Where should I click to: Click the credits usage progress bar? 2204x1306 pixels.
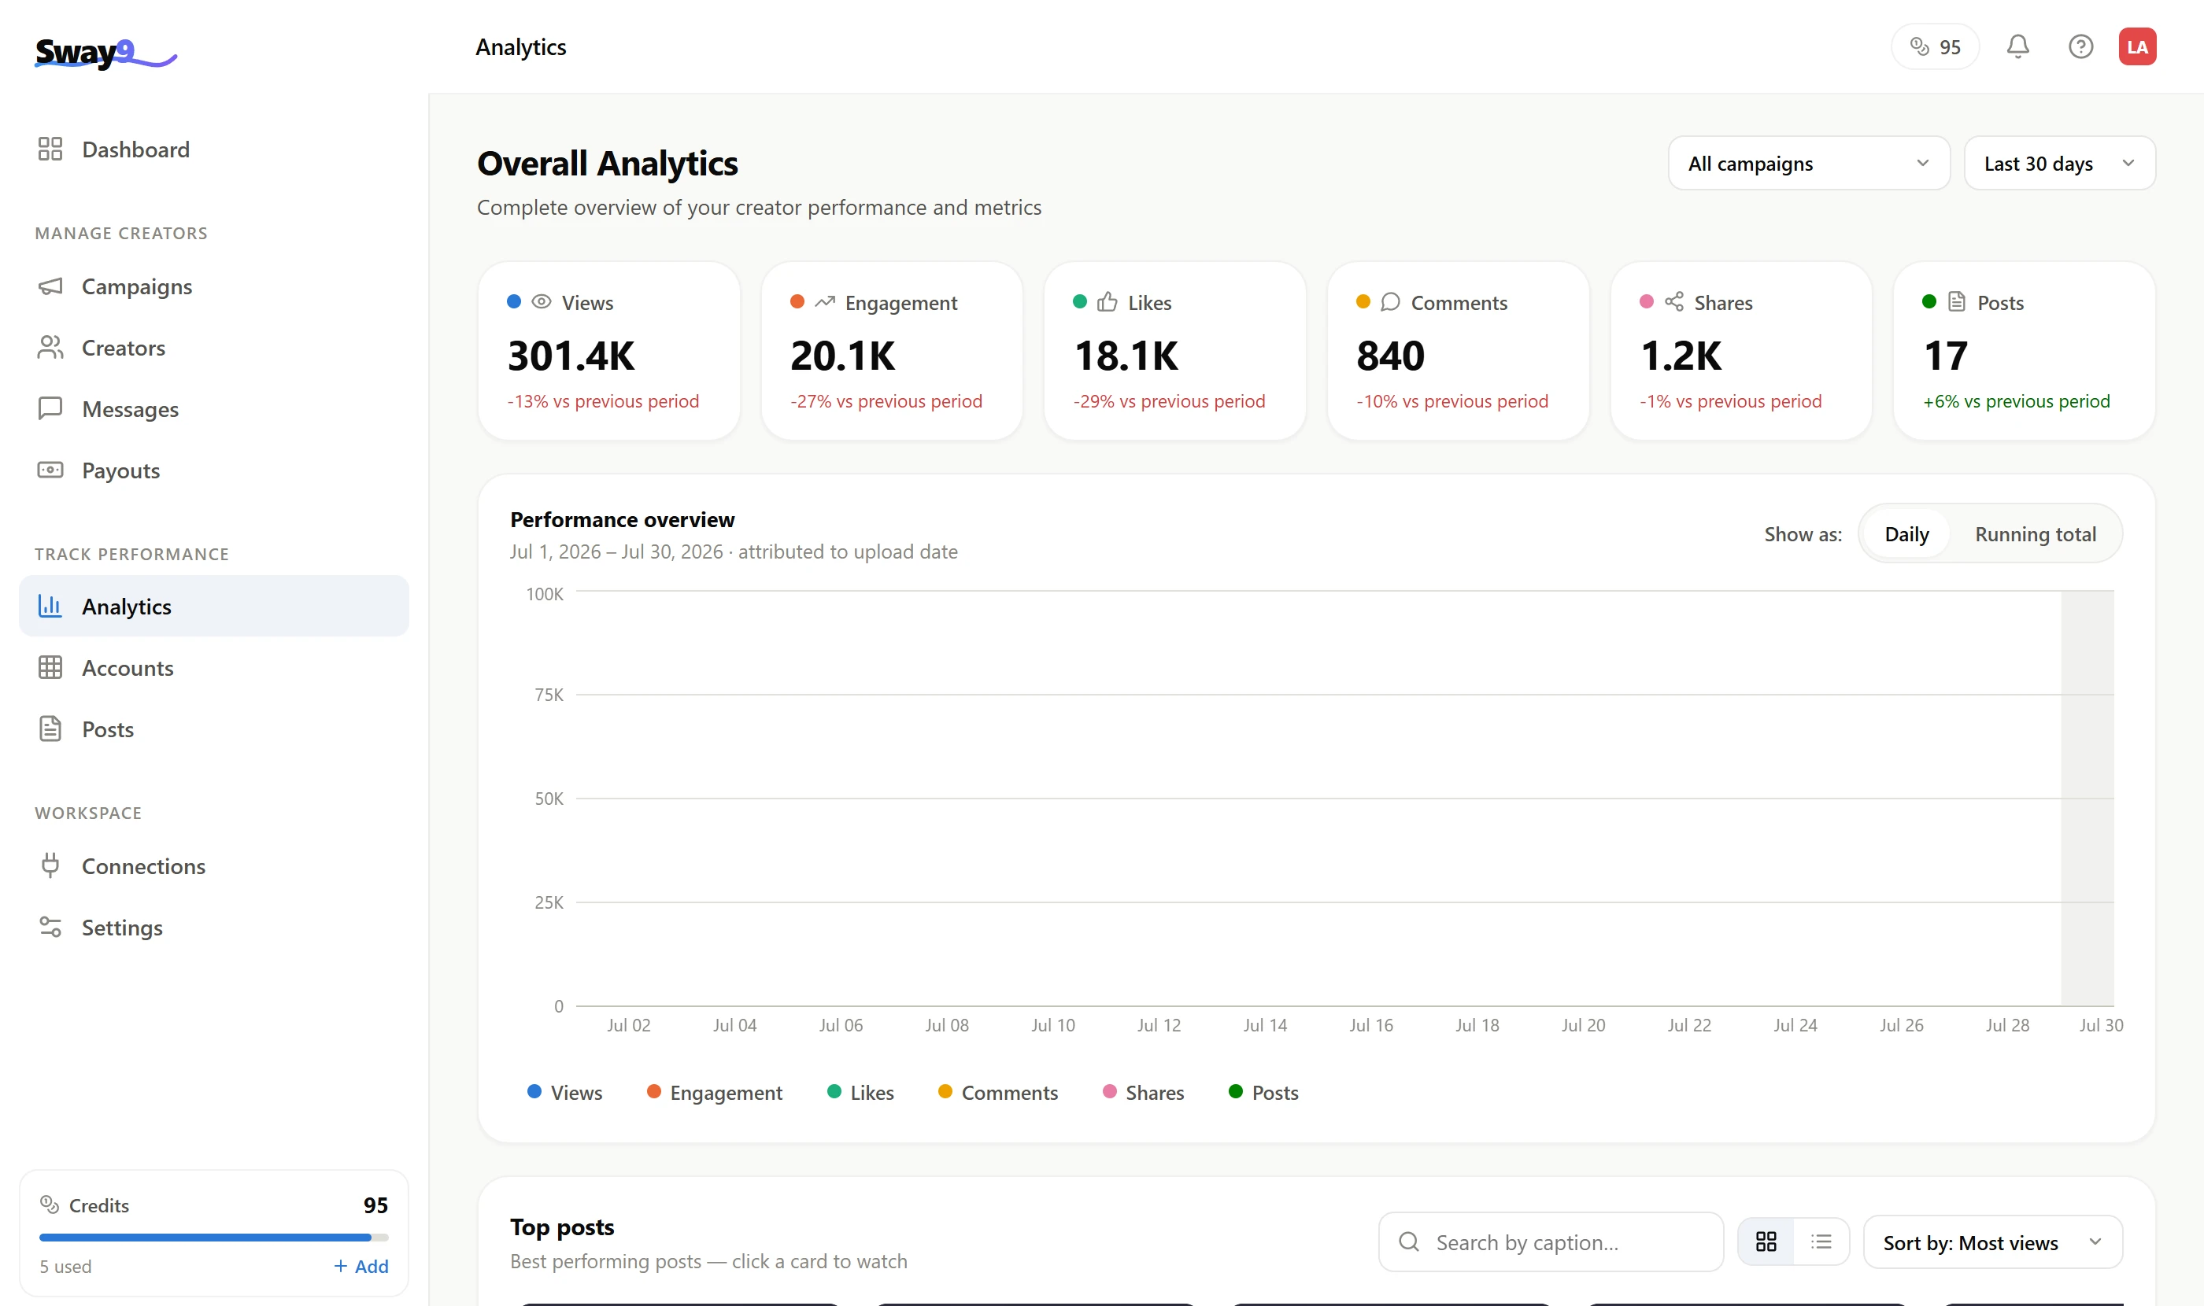(x=214, y=1237)
